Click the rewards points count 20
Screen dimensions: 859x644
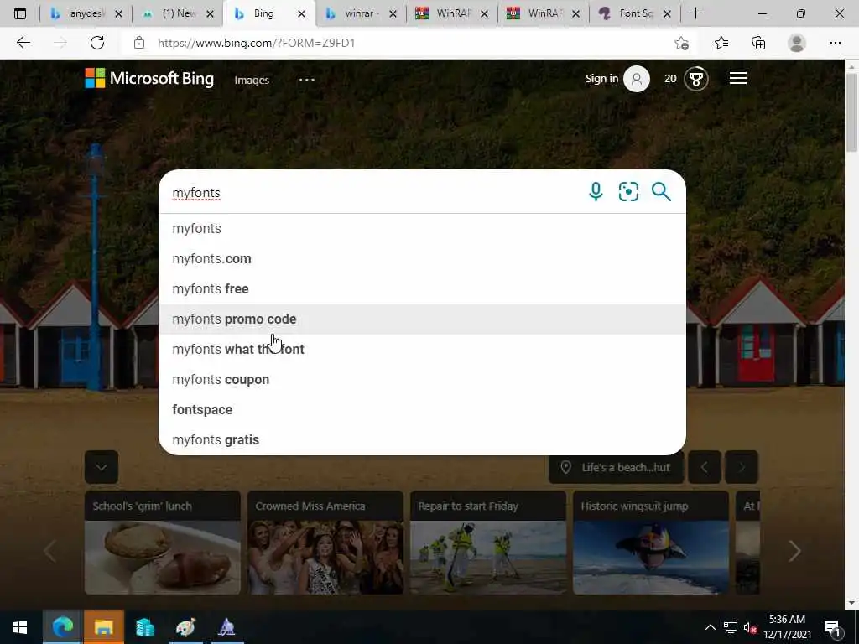[670, 79]
